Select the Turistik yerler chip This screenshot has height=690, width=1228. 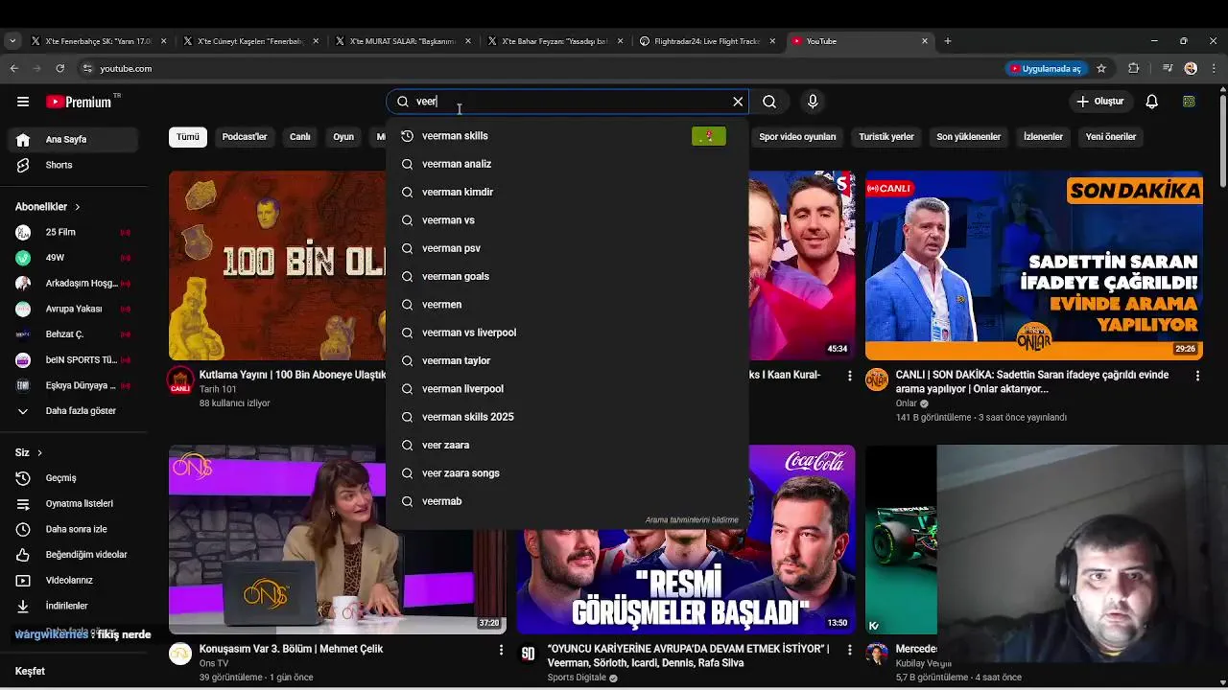coord(886,137)
